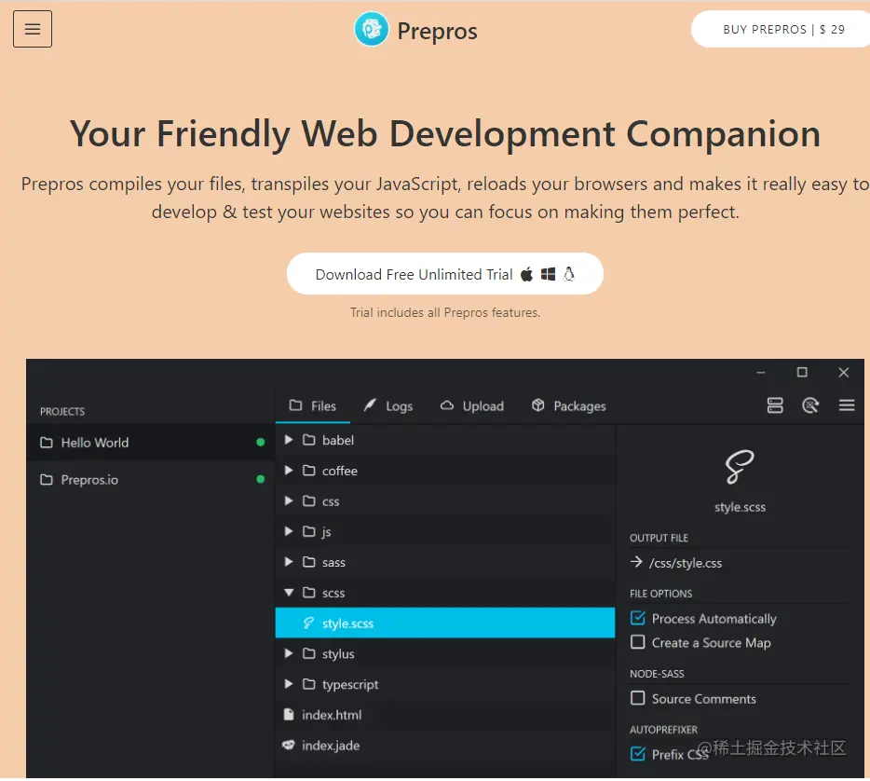Expand the babel folder
Screen dimensions: 870x781
(x=289, y=440)
